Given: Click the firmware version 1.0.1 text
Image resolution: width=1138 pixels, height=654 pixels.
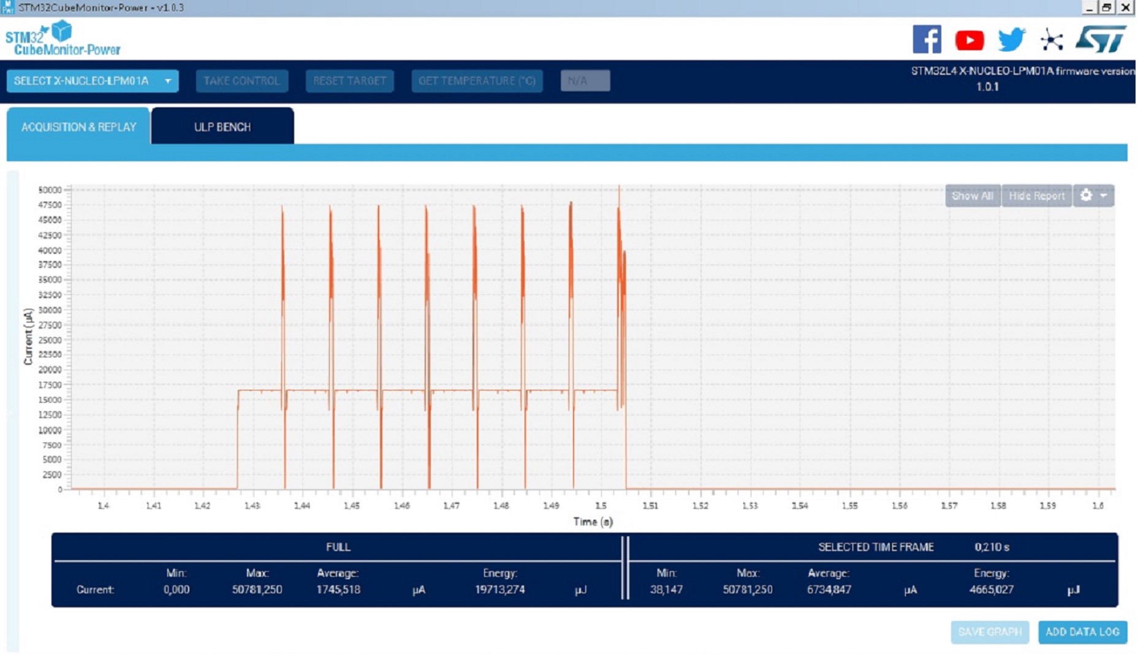Looking at the screenshot, I should point(987,86).
